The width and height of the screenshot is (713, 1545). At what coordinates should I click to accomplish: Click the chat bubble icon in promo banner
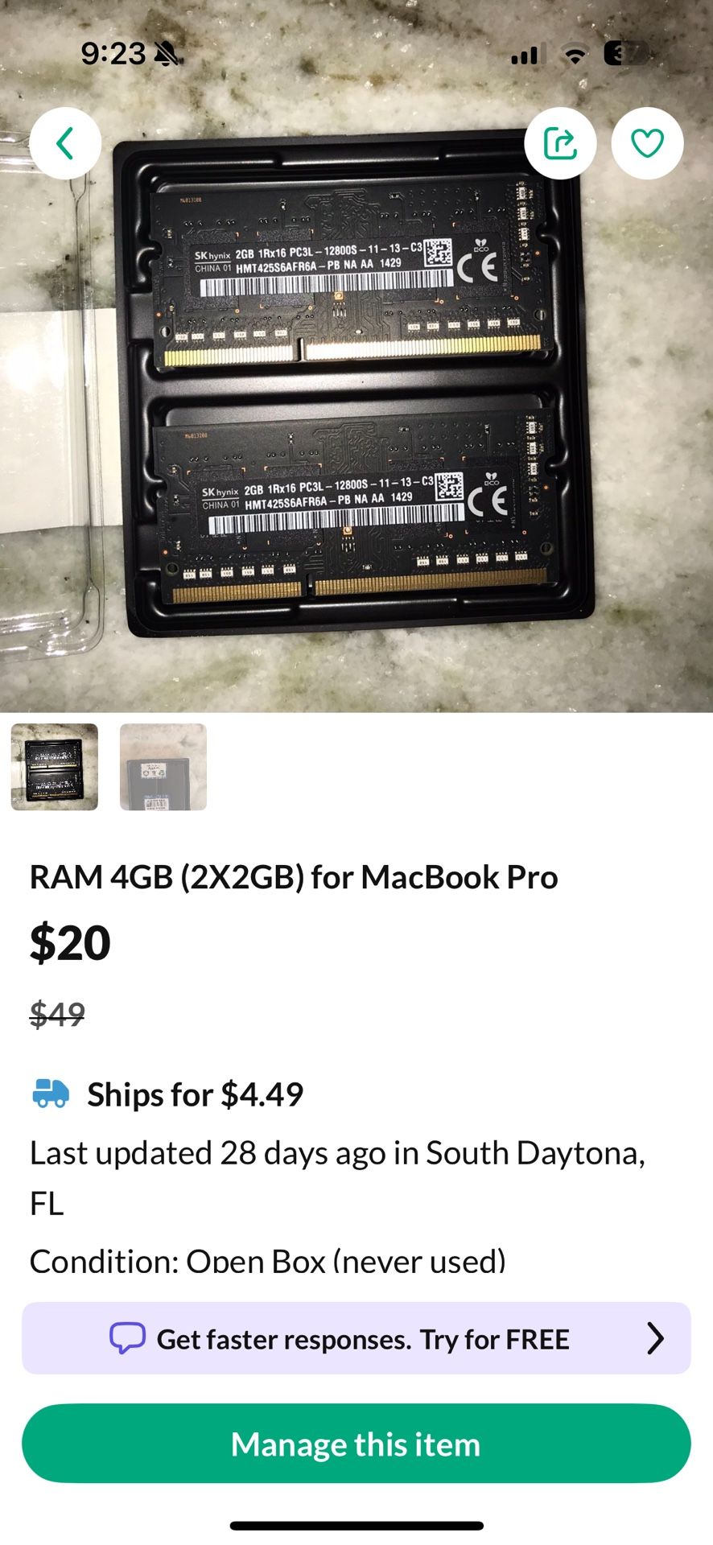point(127,1338)
